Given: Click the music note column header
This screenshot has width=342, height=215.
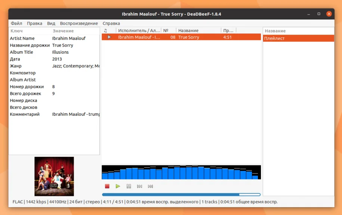Looking at the screenshot, I should tap(105, 31).
